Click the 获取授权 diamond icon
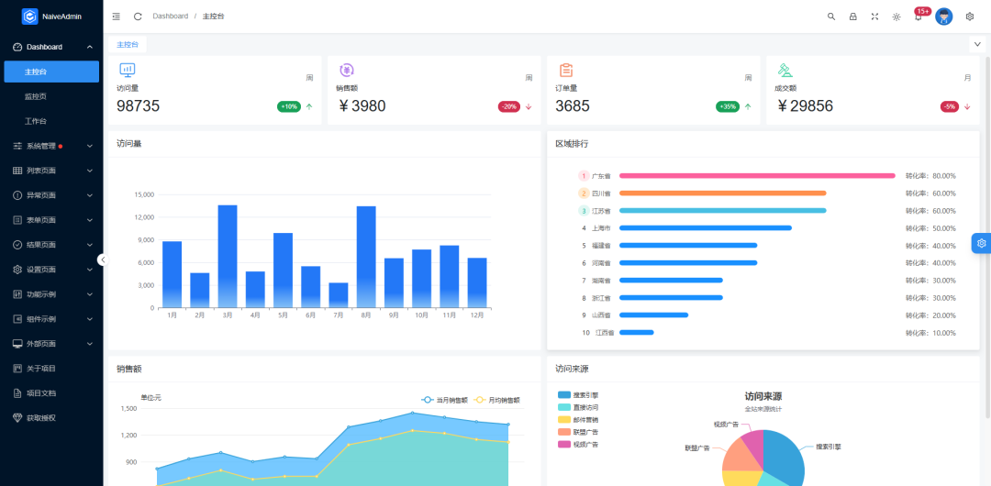Screen dimensions: 991x486 pyautogui.click(x=17, y=418)
